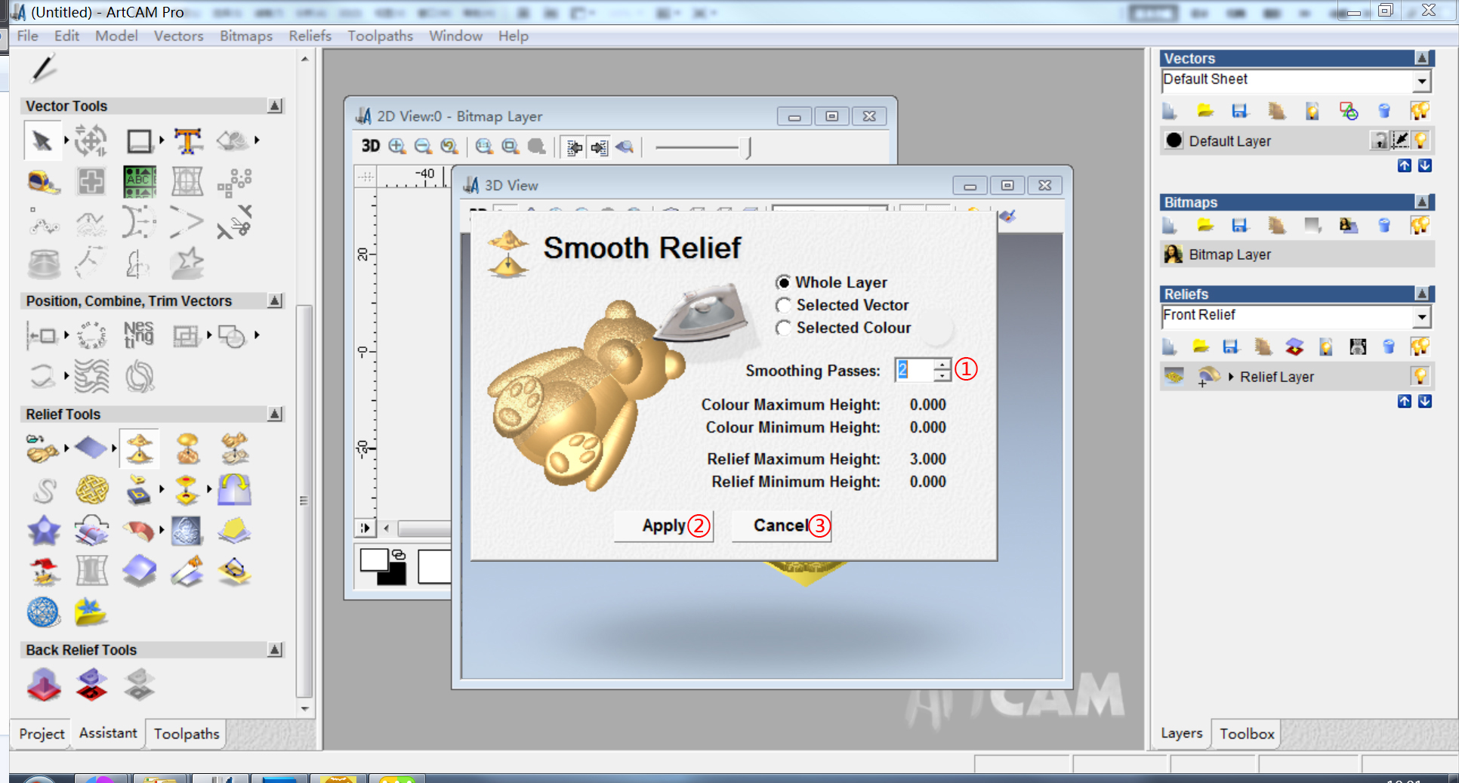Open the Default Sheet dropdown
The width and height of the screenshot is (1459, 783).
coord(1422,81)
